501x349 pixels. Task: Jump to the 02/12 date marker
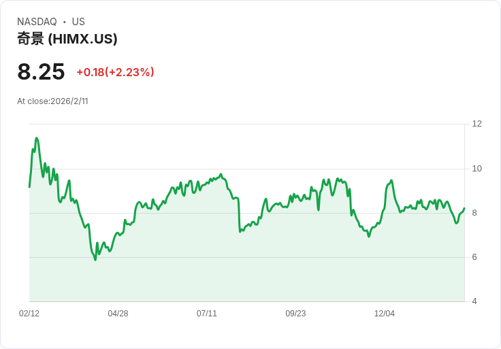29,314
